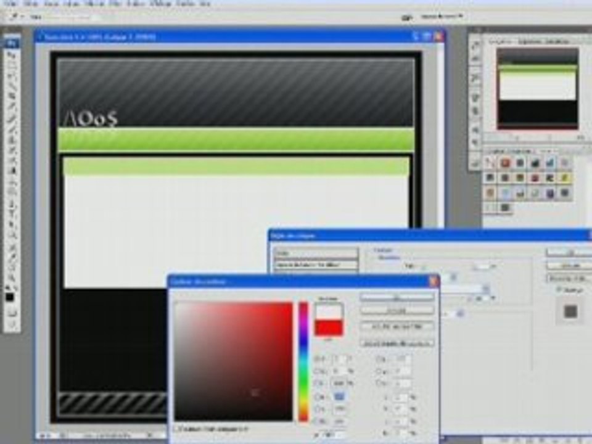Image resolution: width=592 pixels, height=444 pixels.
Task: Select the Lab 'a' radio button
Action: pos(379,371)
